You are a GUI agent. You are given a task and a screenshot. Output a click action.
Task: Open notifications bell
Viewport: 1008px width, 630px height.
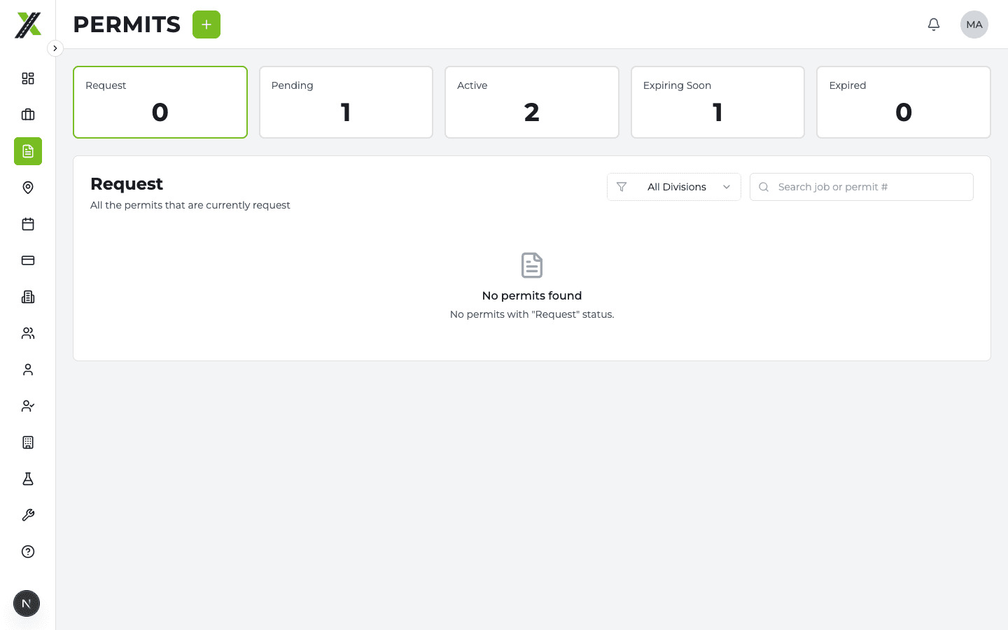(934, 24)
